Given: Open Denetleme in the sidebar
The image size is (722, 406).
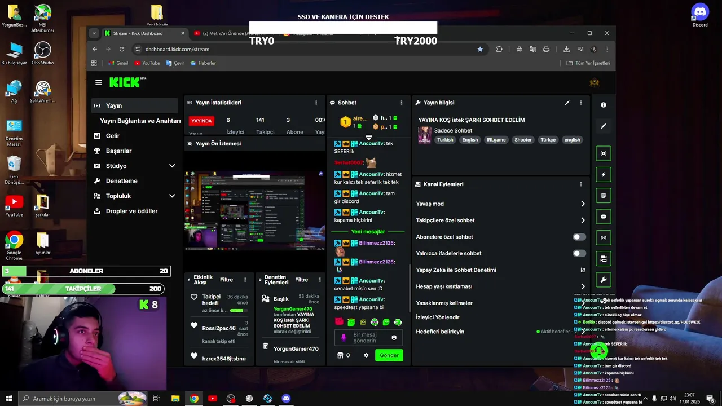Looking at the screenshot, I should 135,181.
